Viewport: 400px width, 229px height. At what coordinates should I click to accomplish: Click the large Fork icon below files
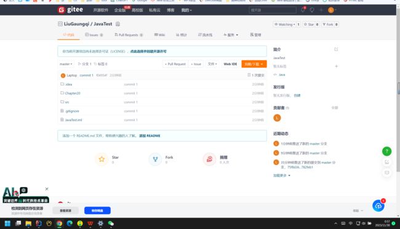[155, 159]
